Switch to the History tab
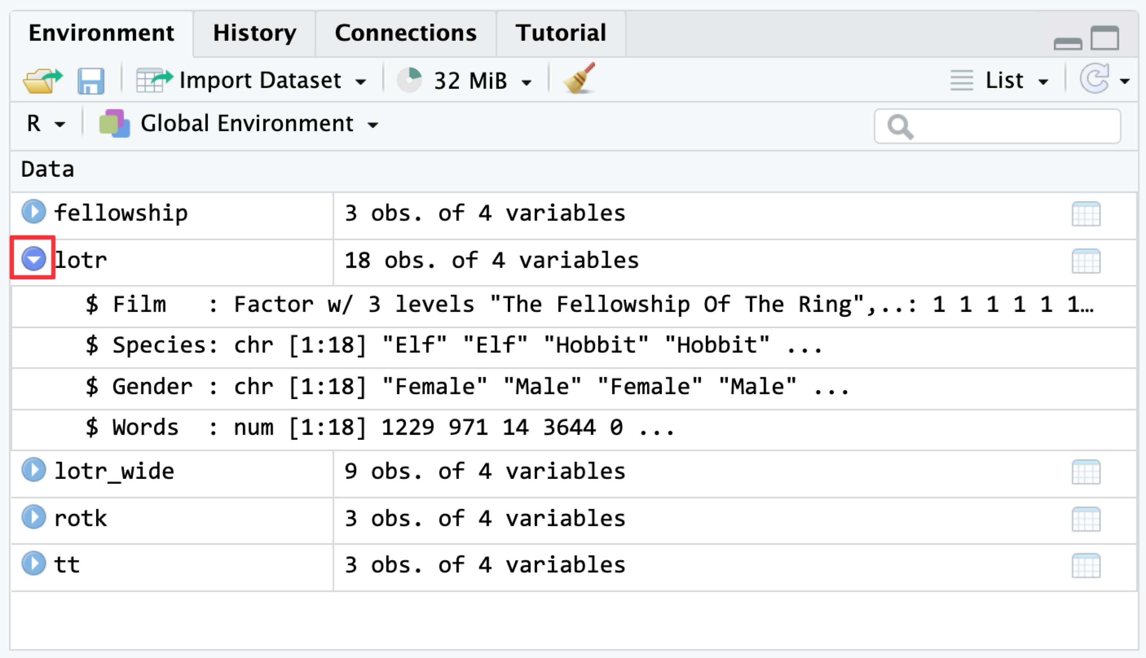 click(254, 33)
